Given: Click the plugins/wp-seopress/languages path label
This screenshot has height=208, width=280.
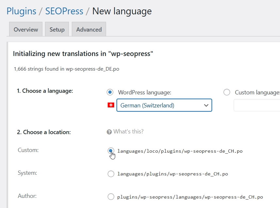Looking at the screenshot, I should [190, 197].
